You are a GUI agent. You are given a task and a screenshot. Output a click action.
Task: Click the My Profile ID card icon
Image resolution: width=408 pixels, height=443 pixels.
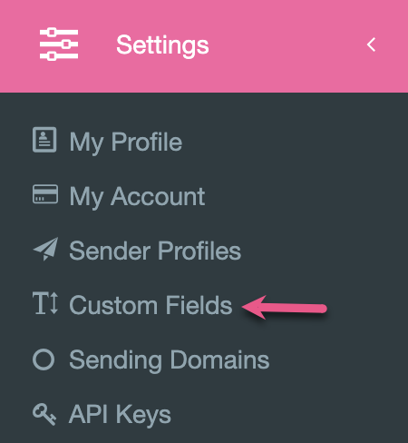(x=44, y=140)
